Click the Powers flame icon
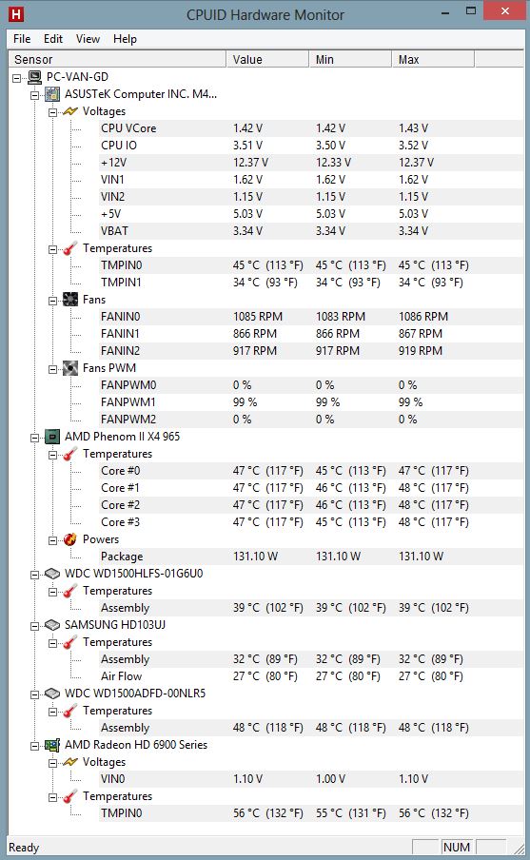This screenshot has height=860, width=530. 70,539
